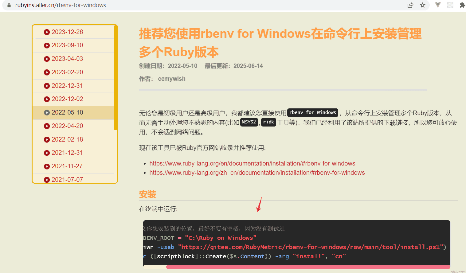Click the "C:\Ruby-on-Windows" string in code
This screenshot has width=466, height=273.
221,238
